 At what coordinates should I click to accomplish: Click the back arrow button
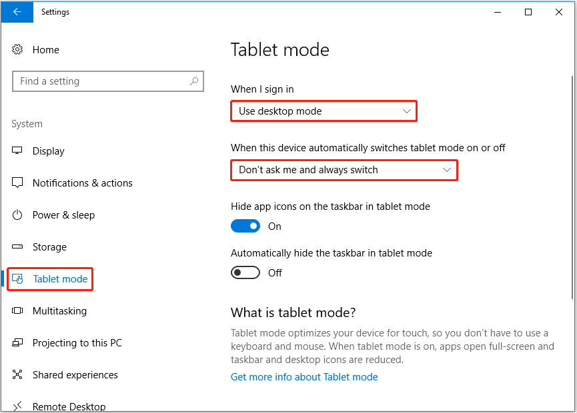click(17, 12)
